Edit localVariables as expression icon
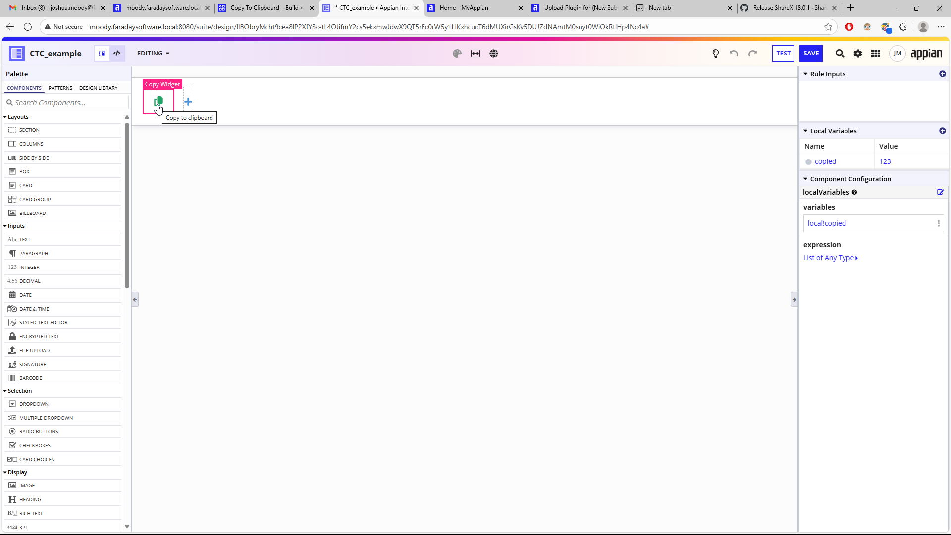Screen dimensions: 951x535 coord(940,192)
